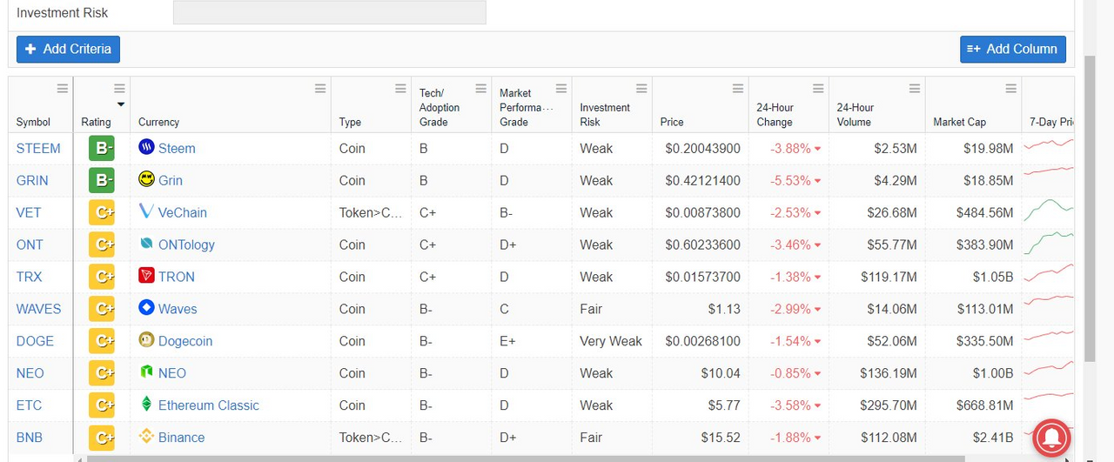Open the Market Cap column menu
The image size is (1114, 462).
tap(1010, 89)
